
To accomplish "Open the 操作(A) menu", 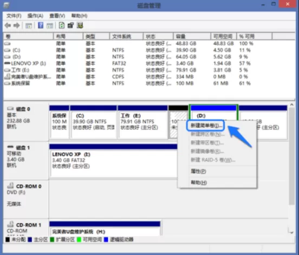I will pyautogui.click(x=35, y=16).
